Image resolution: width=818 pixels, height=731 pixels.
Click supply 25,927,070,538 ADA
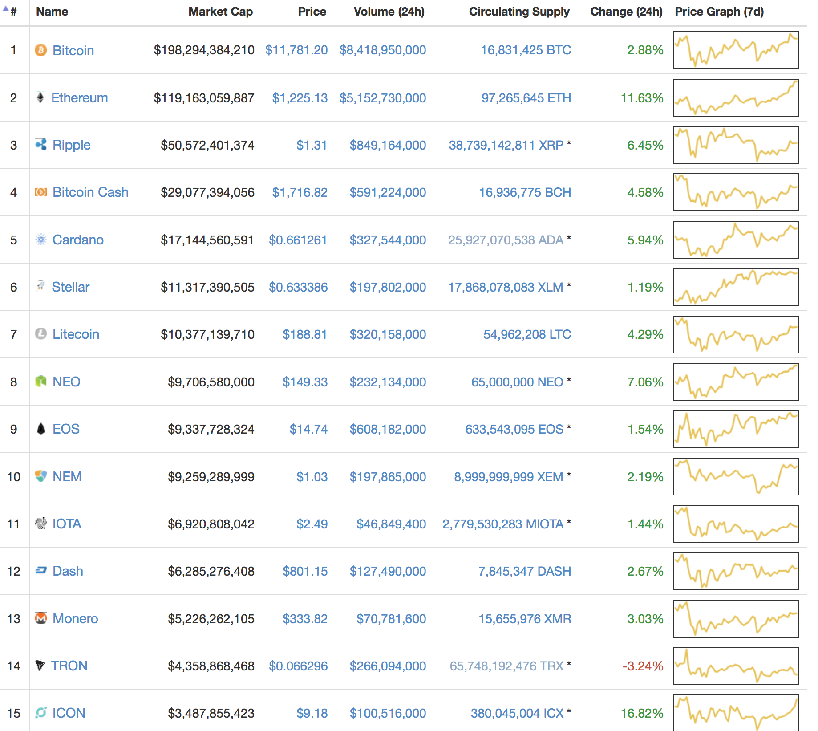[506, 240]
